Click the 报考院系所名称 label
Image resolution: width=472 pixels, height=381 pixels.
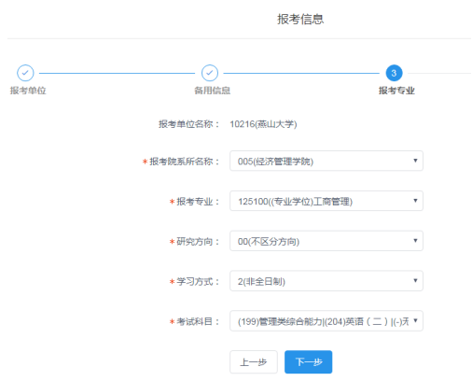point(184,162)
